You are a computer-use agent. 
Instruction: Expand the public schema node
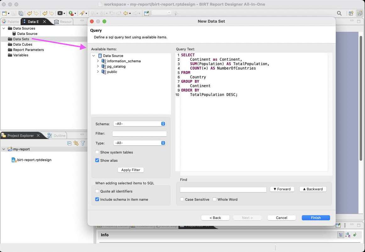(x=98, y=72)
